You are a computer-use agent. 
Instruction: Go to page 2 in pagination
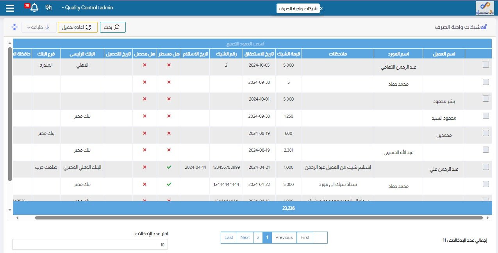point(258,237)
